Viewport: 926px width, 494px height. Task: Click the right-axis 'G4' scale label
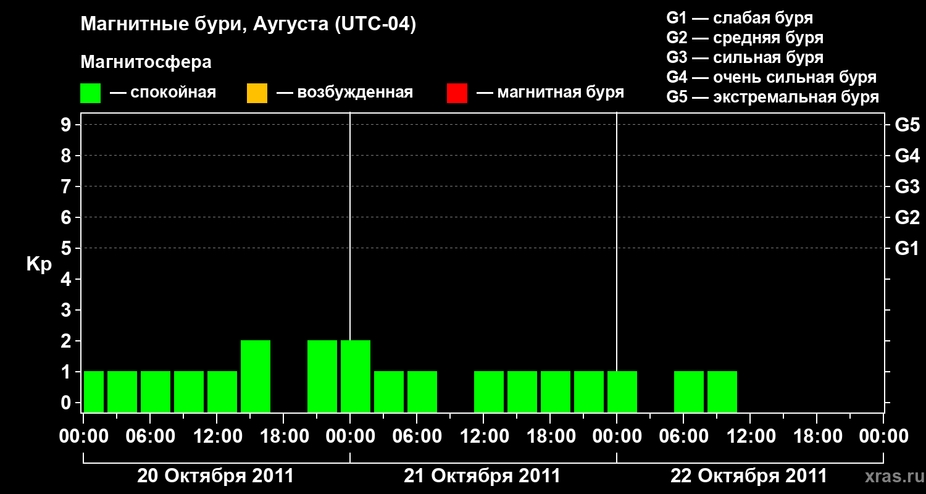pos(907,156)
